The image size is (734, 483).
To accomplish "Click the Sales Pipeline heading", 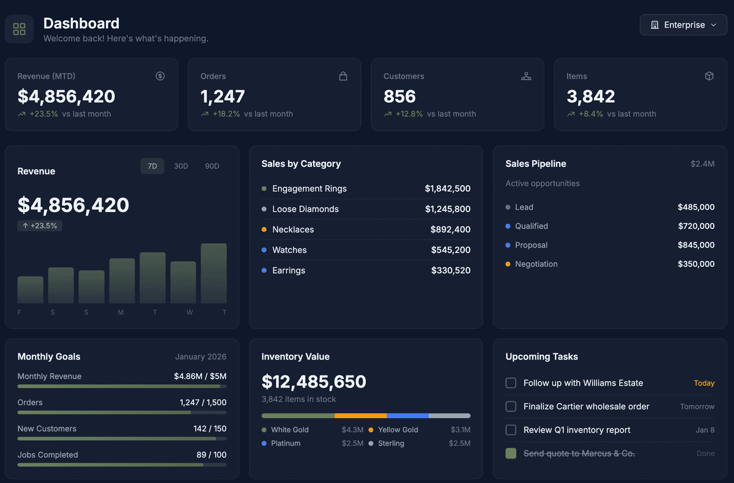I will click(x=536, y=164).
